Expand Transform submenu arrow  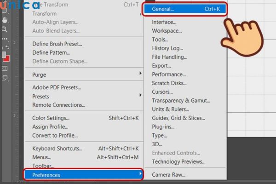[140, 14]
